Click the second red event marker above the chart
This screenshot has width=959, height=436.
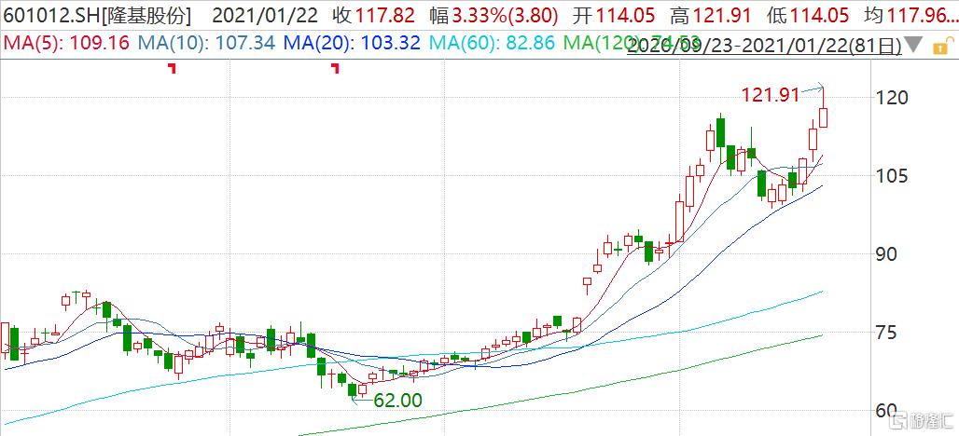coord(335,68)
